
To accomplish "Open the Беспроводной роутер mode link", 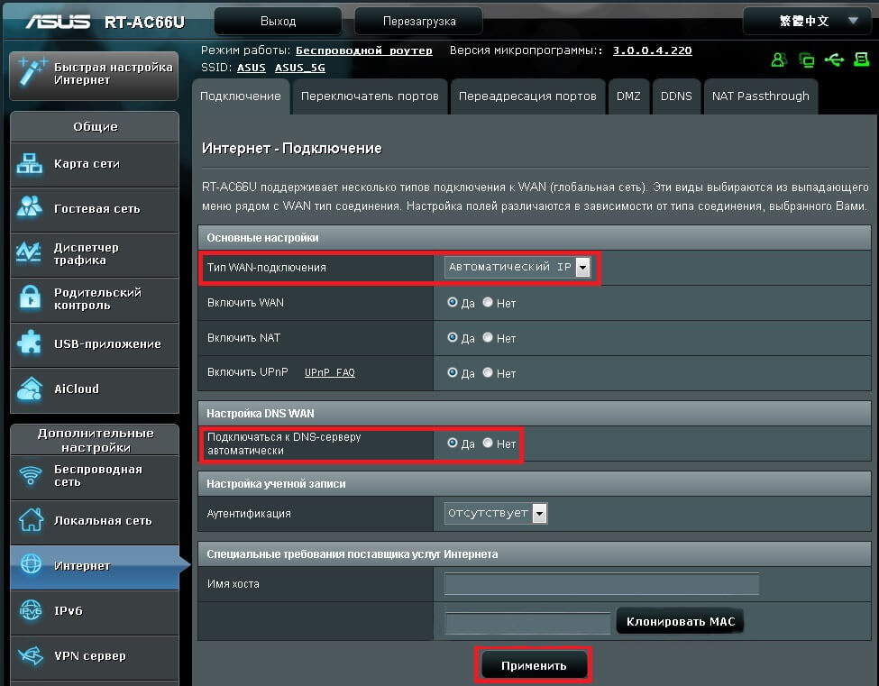I will pyautogui.click(x=364, y=50).
